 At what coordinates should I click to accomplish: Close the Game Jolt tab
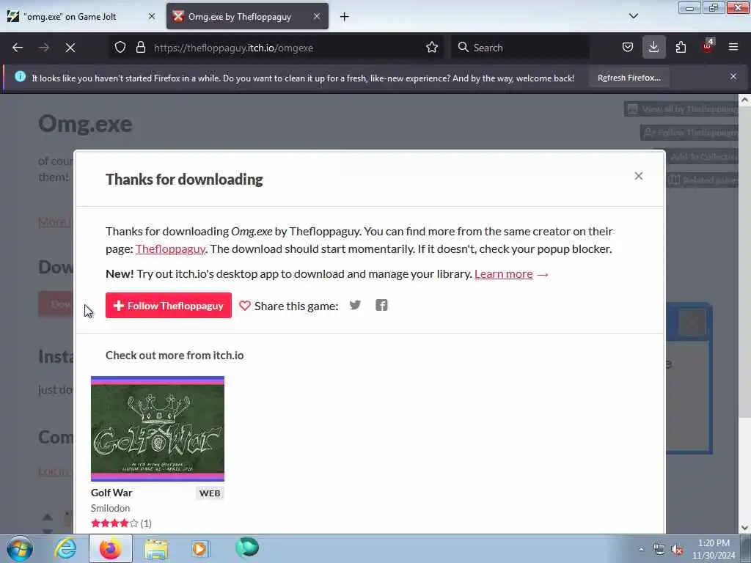[152, 16]
